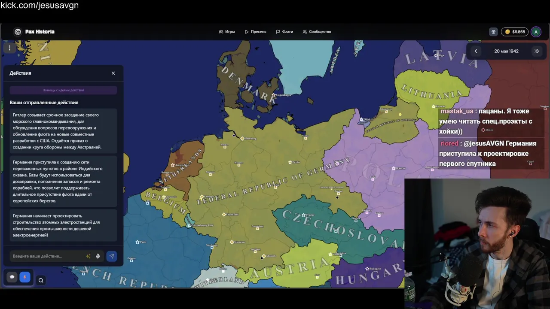Select the action about Гитлер созывает срочное заседание
This screenshot has height=309, width=550.
coord(63,131)
